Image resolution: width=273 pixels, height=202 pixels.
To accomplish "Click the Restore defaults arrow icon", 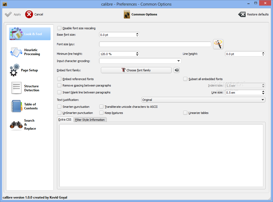I will 242,14.
